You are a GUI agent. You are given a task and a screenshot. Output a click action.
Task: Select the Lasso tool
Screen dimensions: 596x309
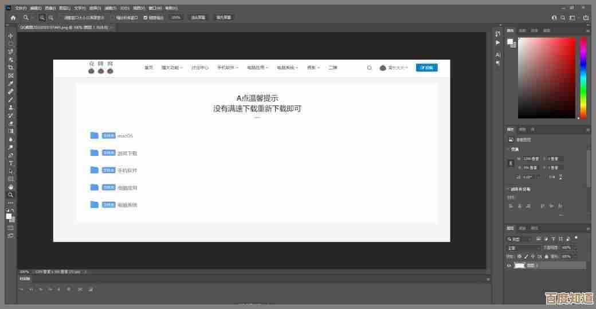click(11, 52)
